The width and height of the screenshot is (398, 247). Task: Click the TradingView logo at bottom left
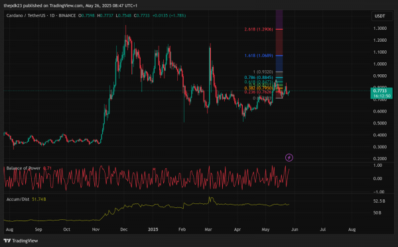[x=21, y=240]
